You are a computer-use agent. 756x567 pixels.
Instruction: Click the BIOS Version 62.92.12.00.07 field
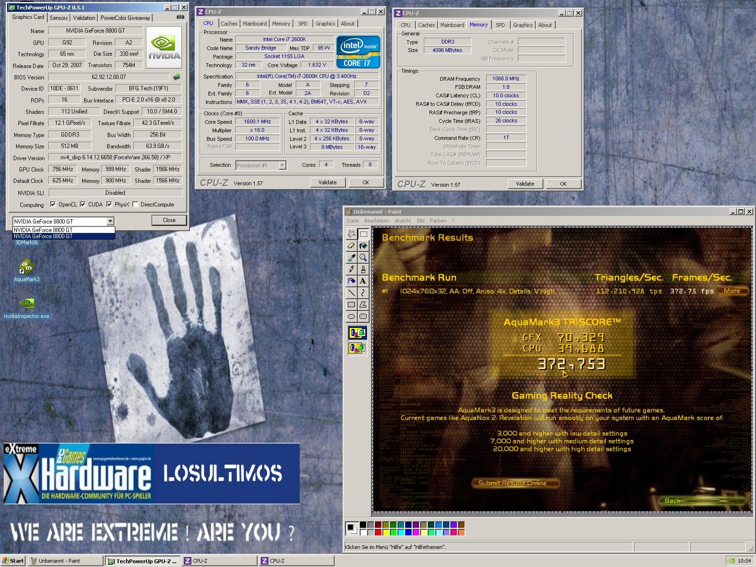pyautogui.click(x=109, y=77)
